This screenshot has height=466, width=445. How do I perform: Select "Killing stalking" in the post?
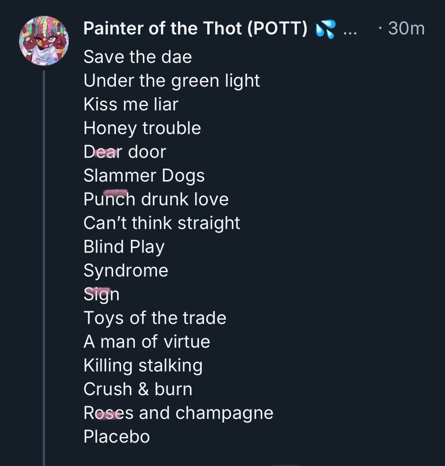143,366
